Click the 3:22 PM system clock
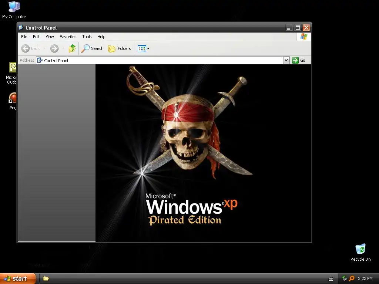Screen dimensions: 379x284 (365, 279)
